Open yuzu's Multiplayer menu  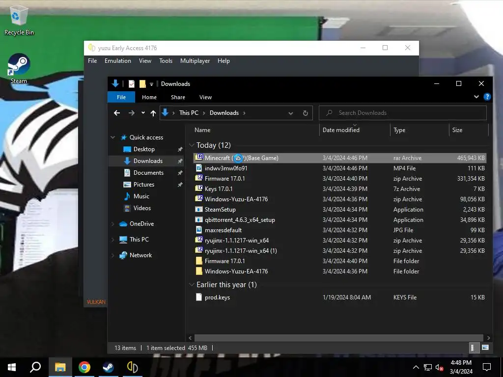(x=195, y=61)
